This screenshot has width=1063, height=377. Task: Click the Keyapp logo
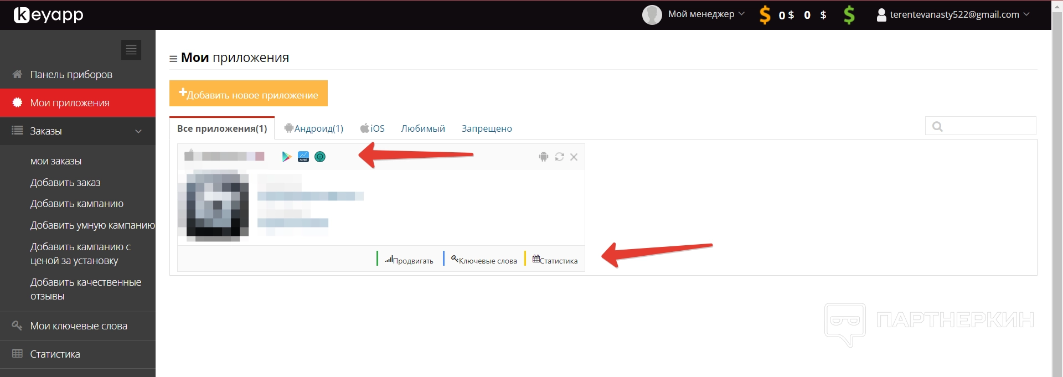click(48, 15)
